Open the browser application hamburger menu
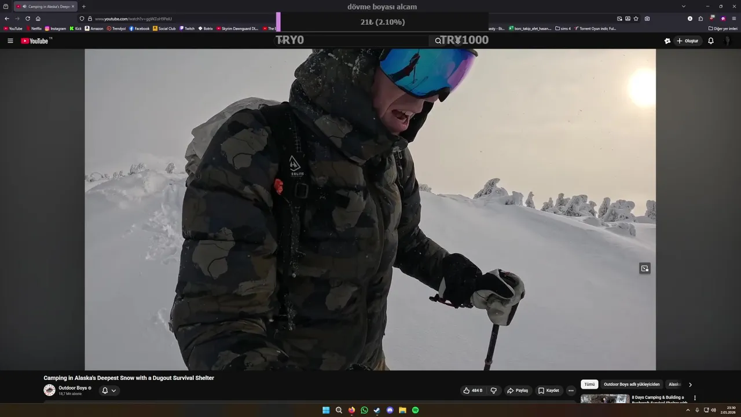 click(734, 19)
